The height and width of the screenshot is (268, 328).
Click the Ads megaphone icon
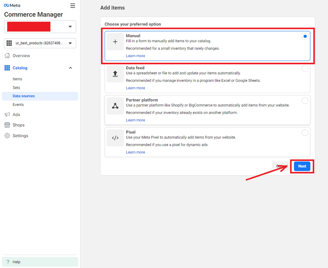7,115
